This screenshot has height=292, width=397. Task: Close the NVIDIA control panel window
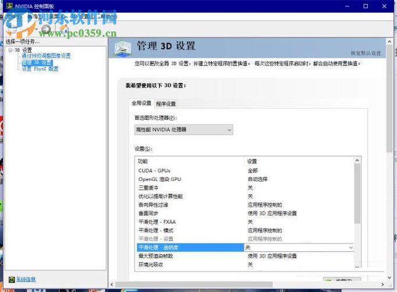pyautogui.click(x=384, y=6)
